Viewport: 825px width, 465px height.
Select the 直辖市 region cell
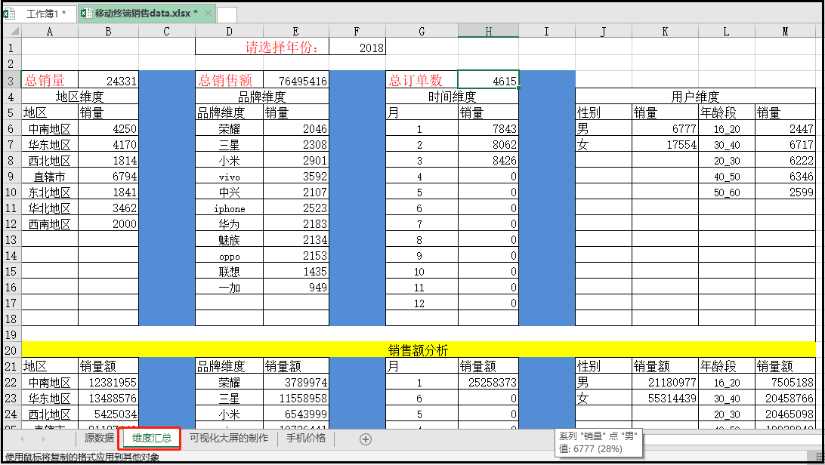[x=50, y=177]
